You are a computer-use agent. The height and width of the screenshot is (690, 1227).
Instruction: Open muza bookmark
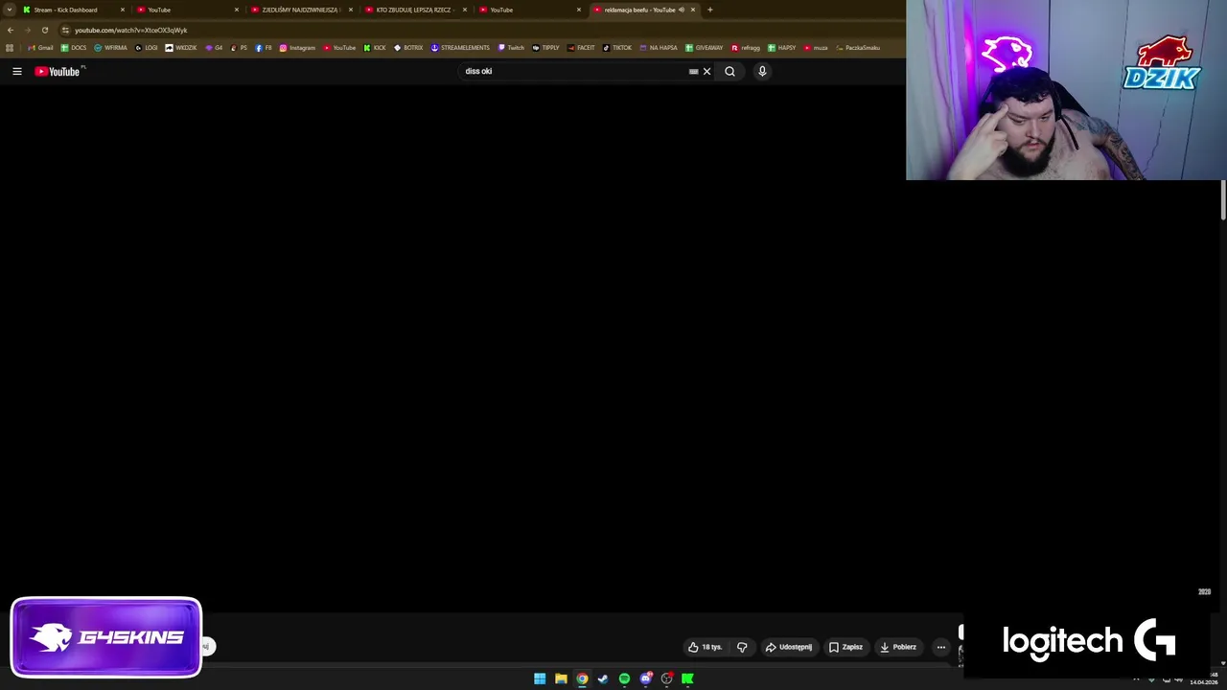tap(816, 48)
